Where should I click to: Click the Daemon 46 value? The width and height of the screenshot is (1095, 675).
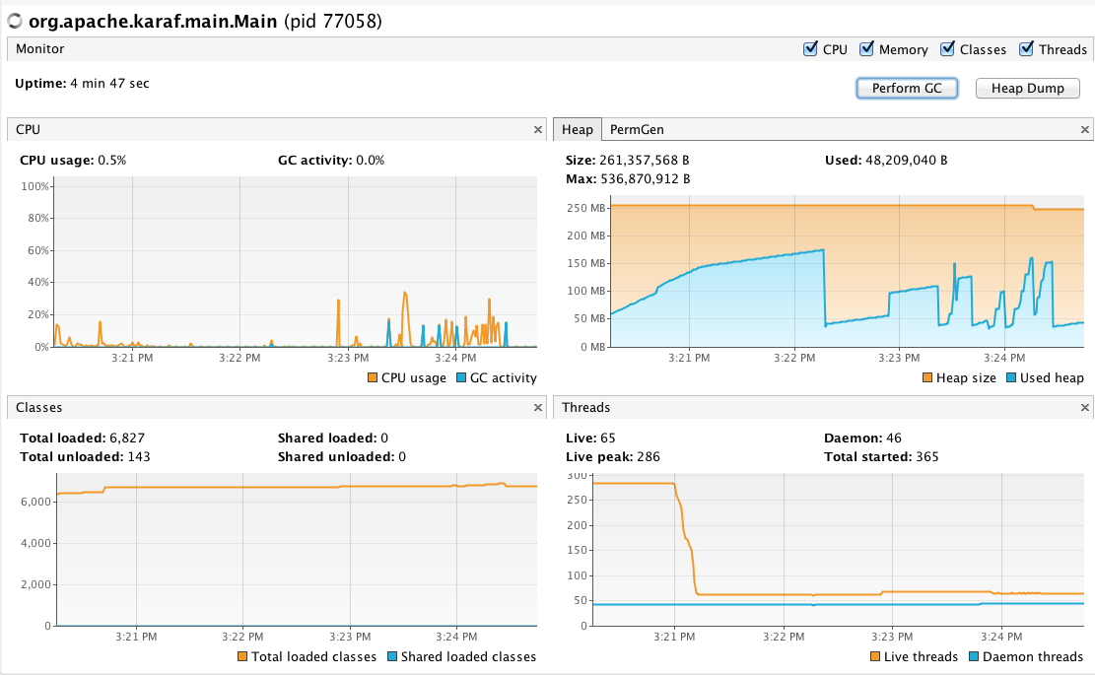click(x=894, y=438)
